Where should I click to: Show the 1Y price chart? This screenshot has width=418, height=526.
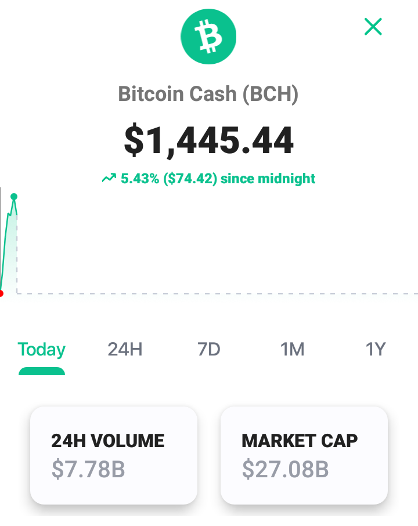pos(376,349)
